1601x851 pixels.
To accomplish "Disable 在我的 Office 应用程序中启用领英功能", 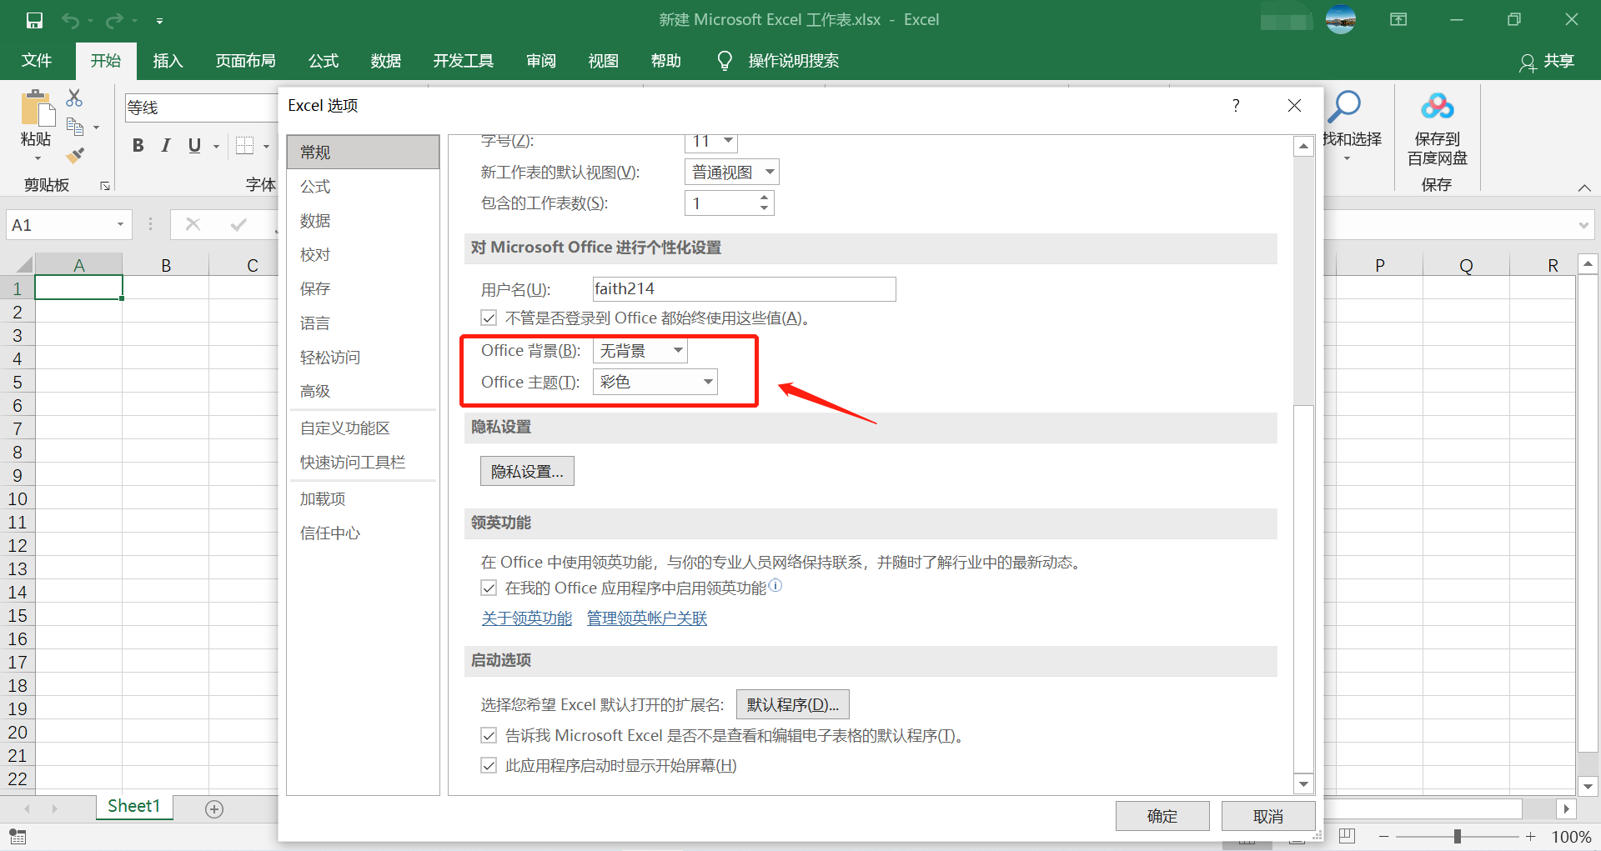I will click(488, 588).
